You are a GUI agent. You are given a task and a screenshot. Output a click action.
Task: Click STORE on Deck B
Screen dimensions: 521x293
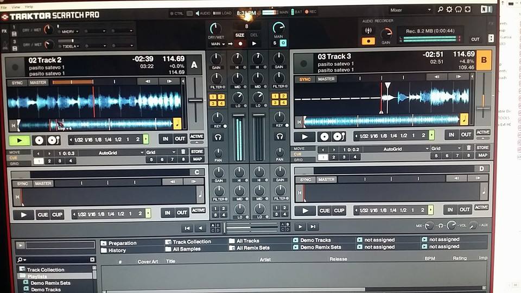[x=482, y=148]
